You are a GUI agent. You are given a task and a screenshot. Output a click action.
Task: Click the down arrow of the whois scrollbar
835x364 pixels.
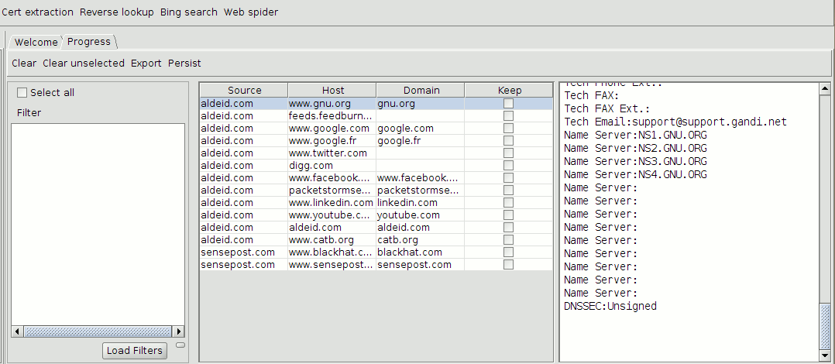(x=824, y=355)
